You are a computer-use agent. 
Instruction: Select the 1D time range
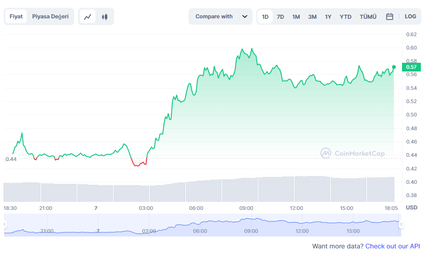pyautogui.click(x=265, y=16)
